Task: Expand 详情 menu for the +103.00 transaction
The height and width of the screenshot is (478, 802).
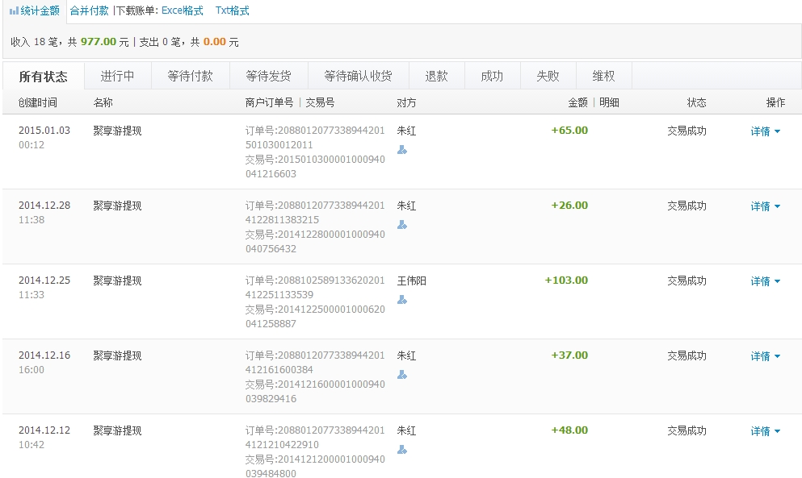Action: [x=765, y=281]
